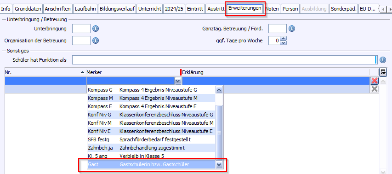Open info icon next to Unterbringung field

pyautogui.click(x=96, y=29)
